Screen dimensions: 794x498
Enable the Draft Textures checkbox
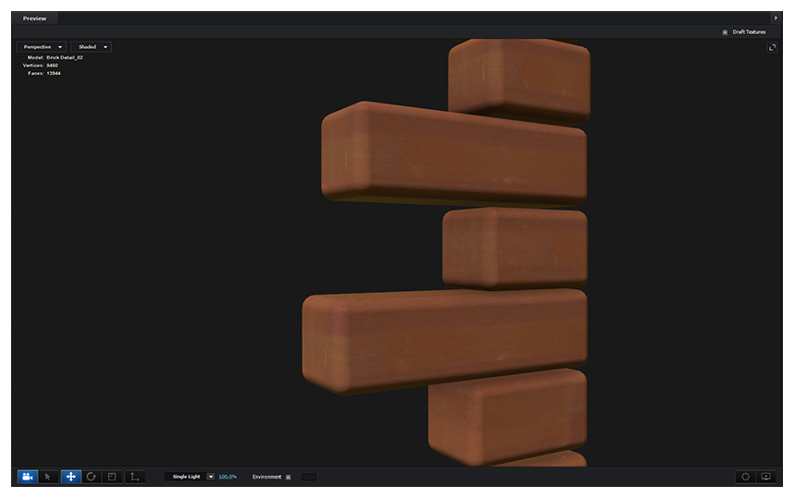click(x=725, y=31)
